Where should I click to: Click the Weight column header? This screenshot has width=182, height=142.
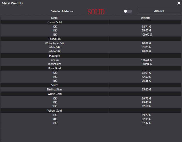[x=145, y=18]
